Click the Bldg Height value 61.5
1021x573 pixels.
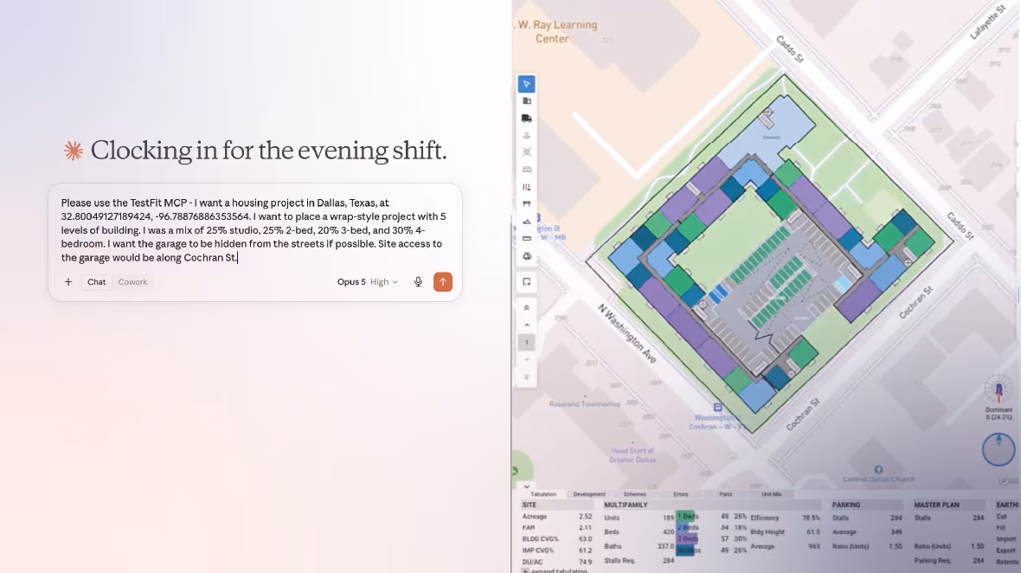click(813, 532)
